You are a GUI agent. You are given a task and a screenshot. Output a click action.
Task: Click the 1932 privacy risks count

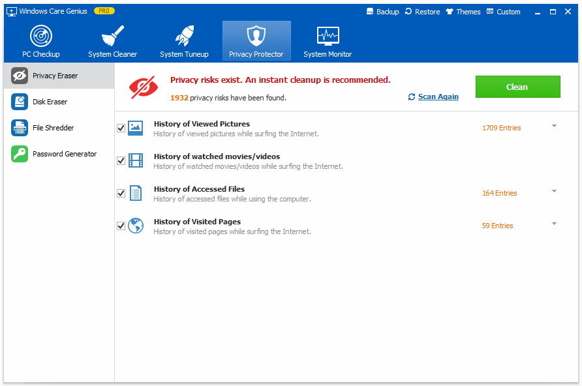coord(179,98)
